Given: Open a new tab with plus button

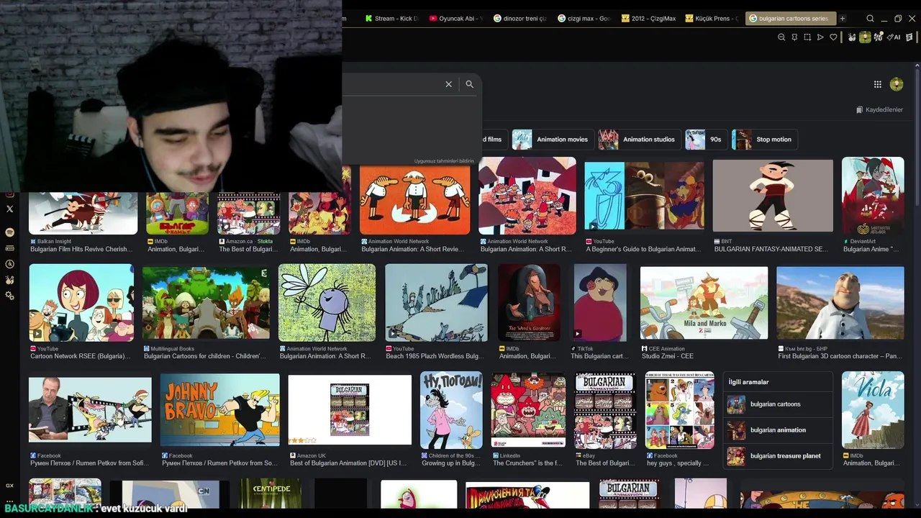Looking at the screenshot, I should [x=842, y=19].
